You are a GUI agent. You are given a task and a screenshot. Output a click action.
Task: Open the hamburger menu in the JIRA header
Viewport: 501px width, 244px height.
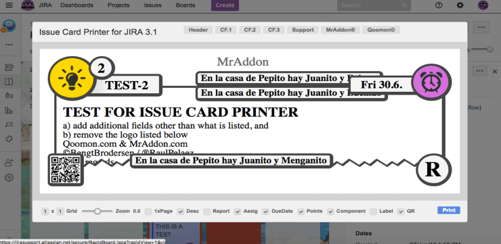pyautogui.click(x=9, y=5)
